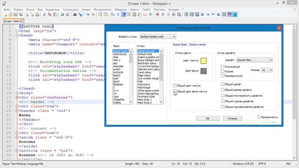The height and width of the screenshot is (168, 299).
Task: Enable the Курсив checkbox
Action: [x=222, y=71]
